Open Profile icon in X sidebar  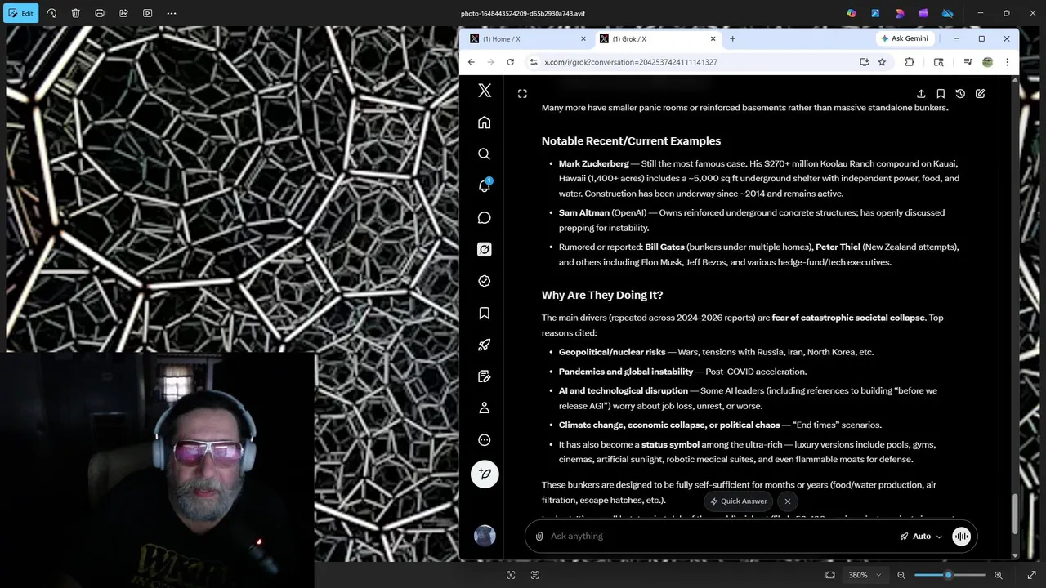[x=485, y=408]
